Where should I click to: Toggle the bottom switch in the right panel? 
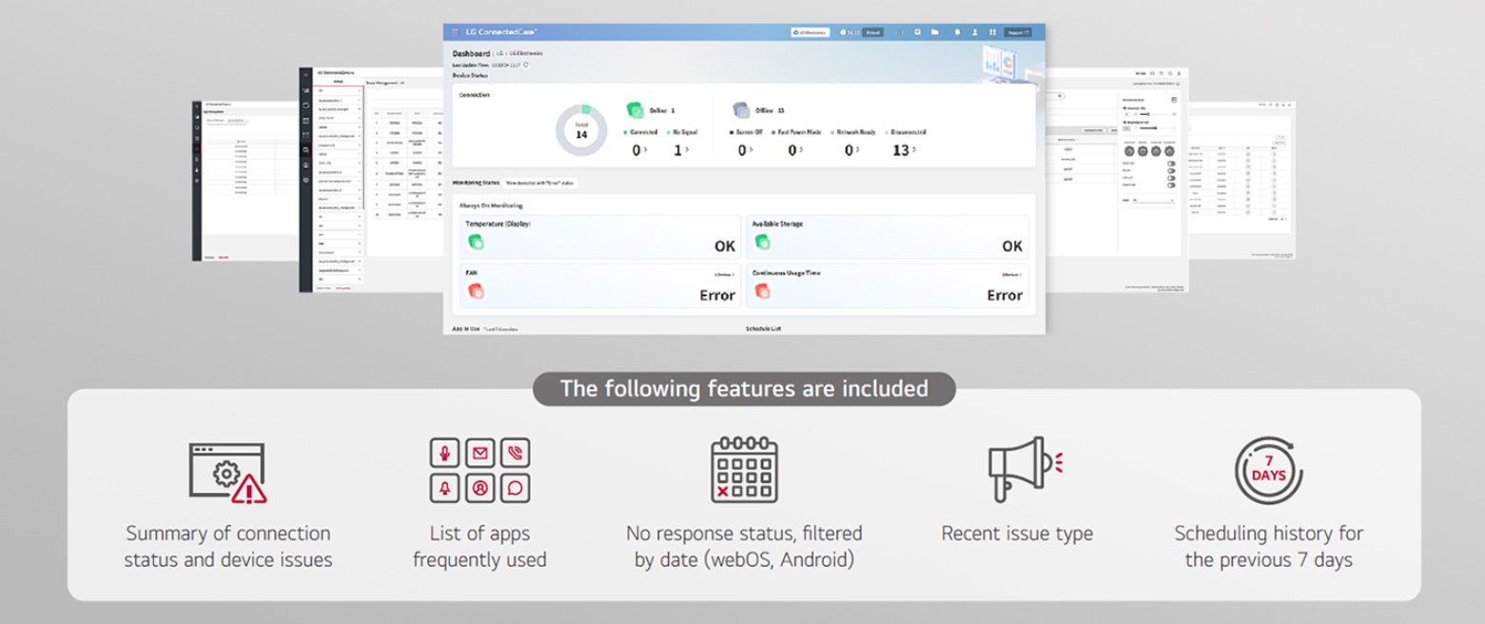click(1171, 185)
